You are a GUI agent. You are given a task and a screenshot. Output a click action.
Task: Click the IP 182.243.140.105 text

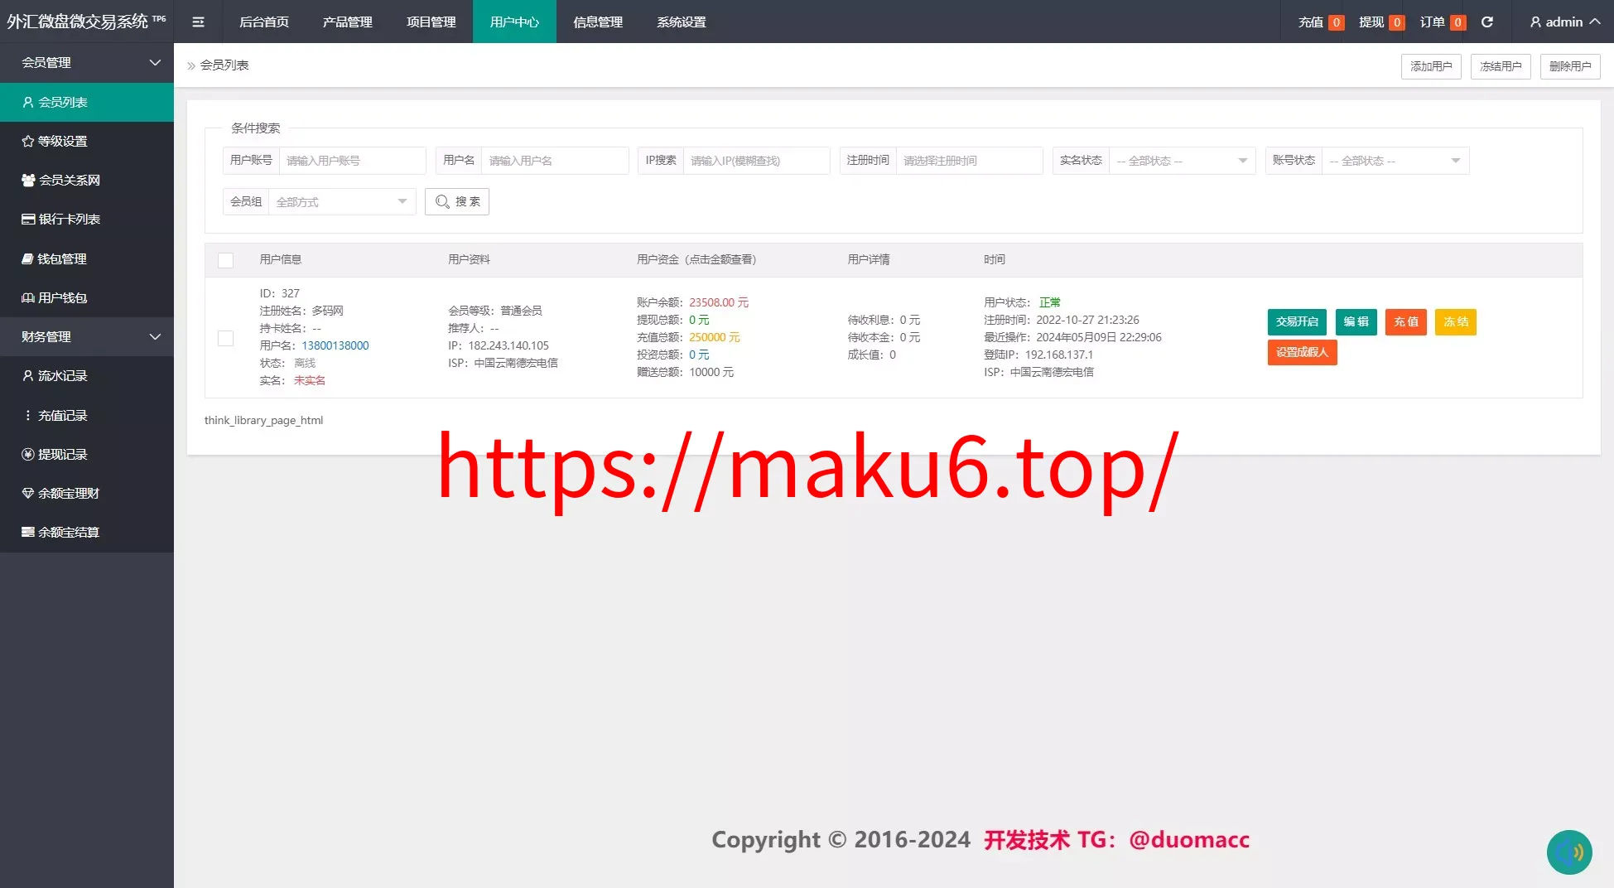click(x=508, y=345)
